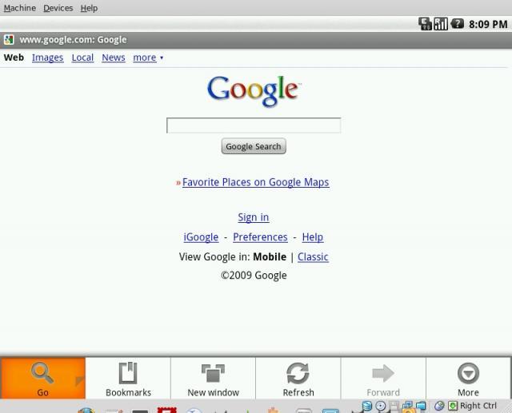Click the VirtualBox shared folders status icon
The image size is (512, 413).
[x=421, y=406]
